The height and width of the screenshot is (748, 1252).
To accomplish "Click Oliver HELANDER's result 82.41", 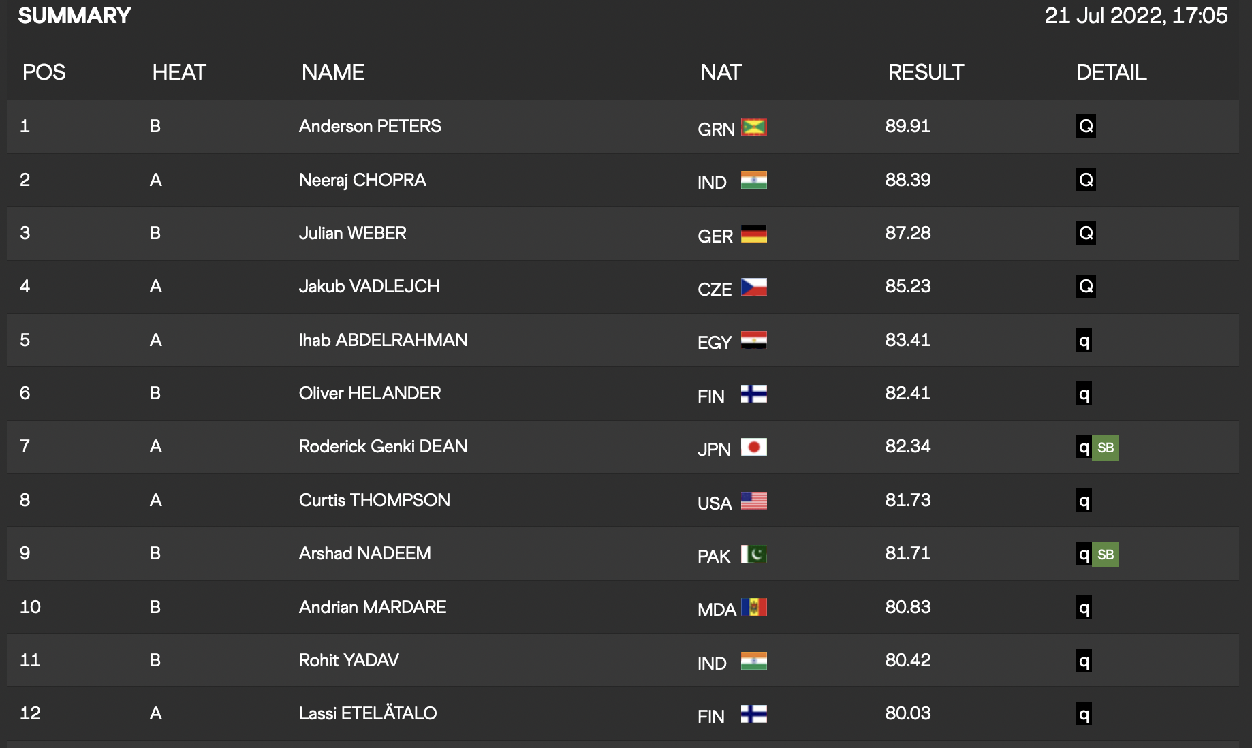I will [x=908, y=393].
